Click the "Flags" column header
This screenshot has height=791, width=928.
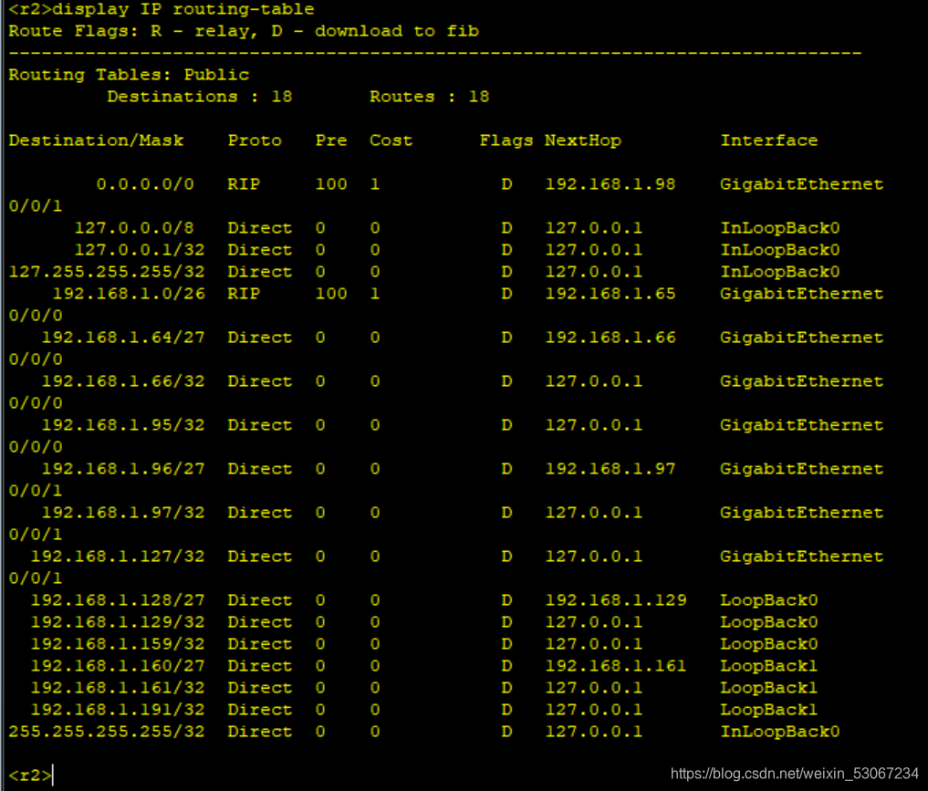tap(506, 141)
